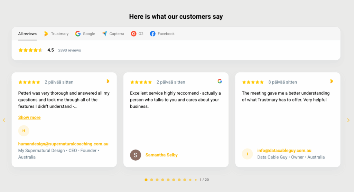354x192 pixels.
Task: Select the first carousel pagination dot
Action: pyautogui.click(x=146, y=180)
